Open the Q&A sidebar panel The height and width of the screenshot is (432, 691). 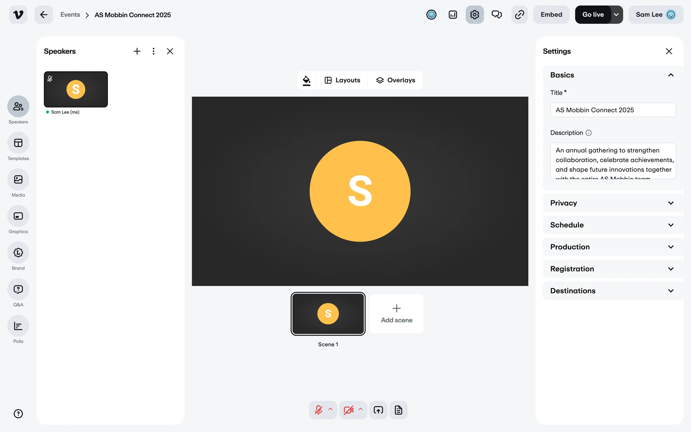18,289
